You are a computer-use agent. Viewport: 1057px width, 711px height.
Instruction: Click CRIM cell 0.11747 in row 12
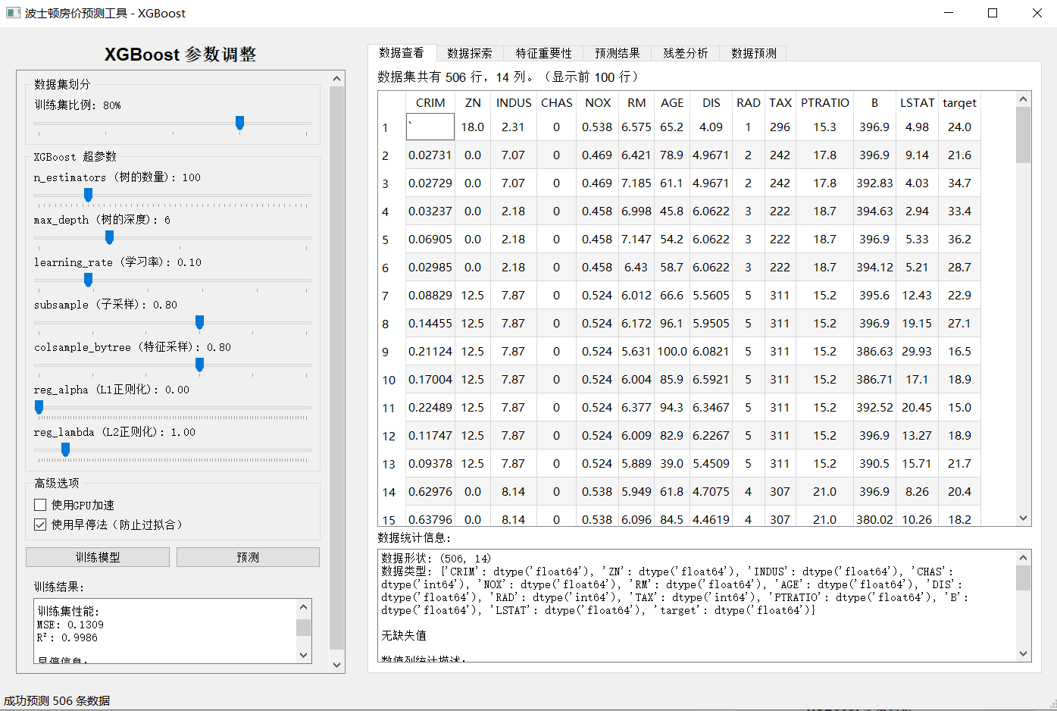(x=430, y=435)
